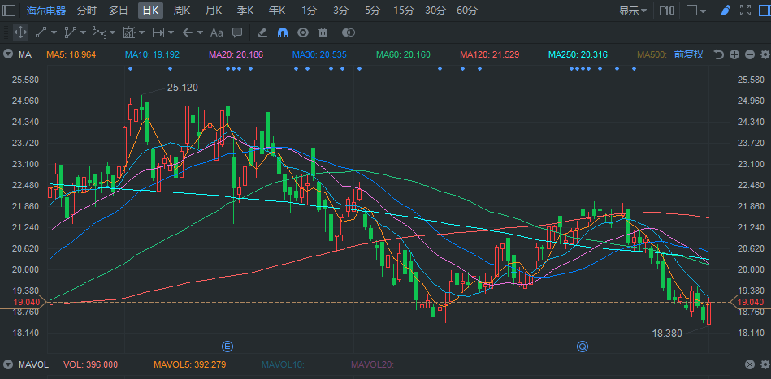
Task: Expand the MAVOL indicator dropdown arrow
Action: pyautogui.click(x=8, y=364)
